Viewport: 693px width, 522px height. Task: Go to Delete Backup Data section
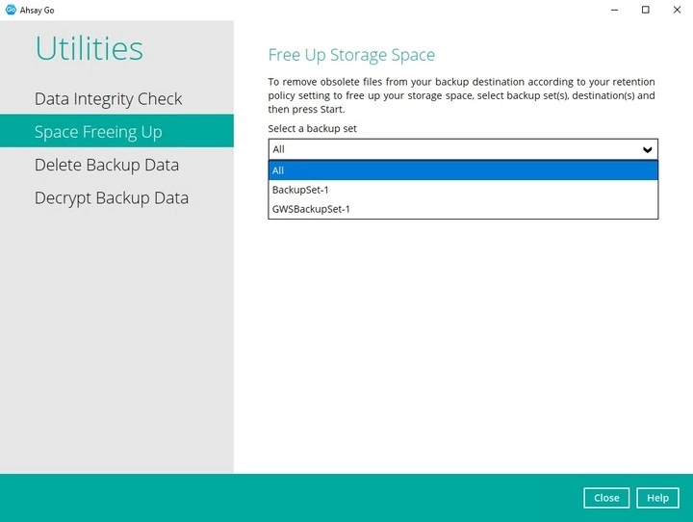[x=107, y=165]
